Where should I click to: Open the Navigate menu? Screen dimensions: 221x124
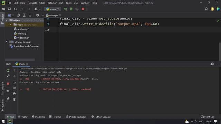tap(32, 3)
